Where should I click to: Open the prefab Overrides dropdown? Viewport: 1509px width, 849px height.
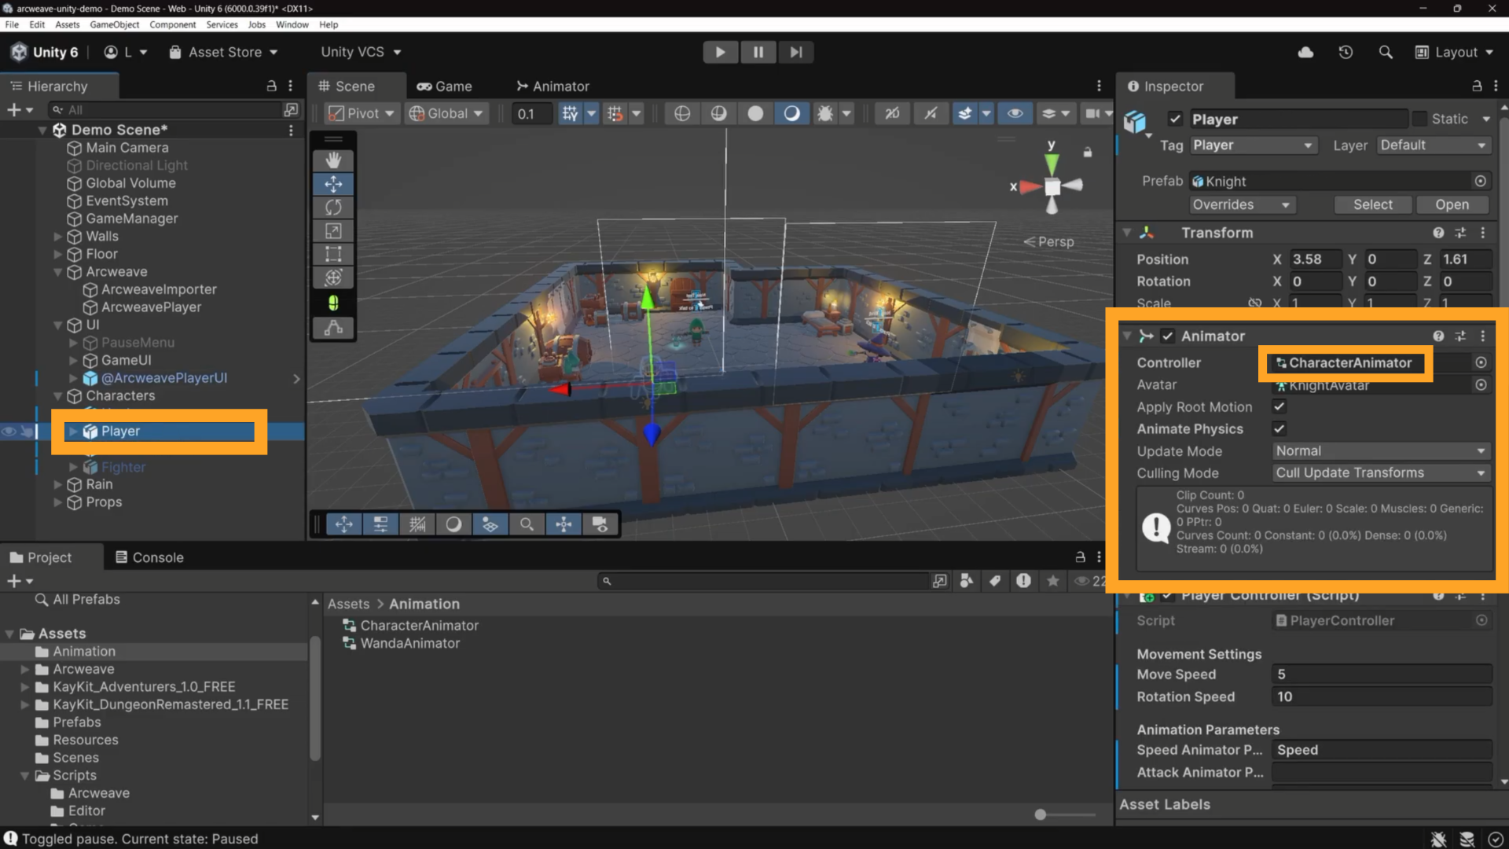coord(1242,204)
